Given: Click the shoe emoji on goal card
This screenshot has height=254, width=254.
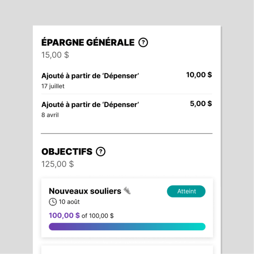Looking at the screenshot, I should click(x=127, y=190).
